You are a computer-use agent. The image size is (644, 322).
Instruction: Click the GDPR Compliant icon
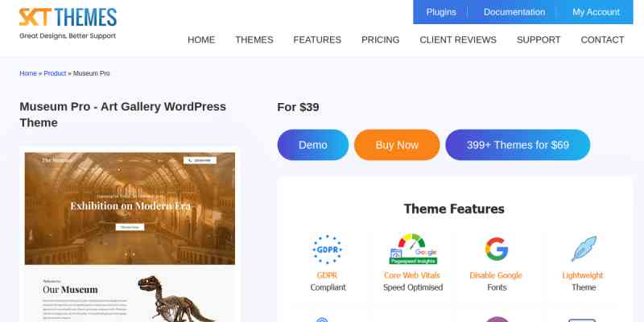[328, 249]
